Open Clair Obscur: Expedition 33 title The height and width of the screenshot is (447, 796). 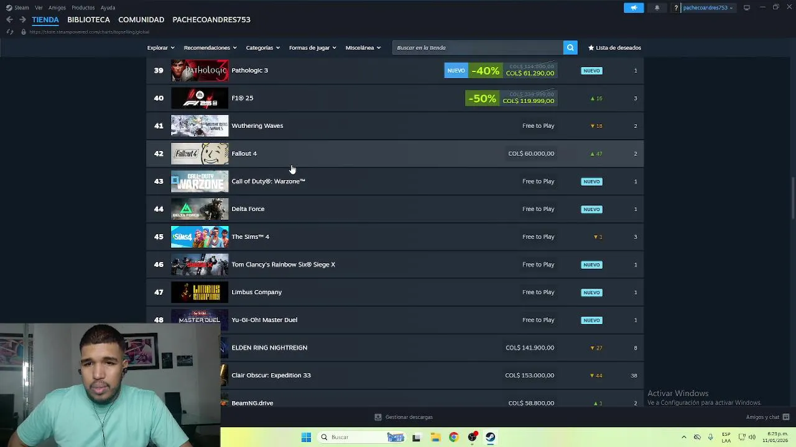coord(271,375)
